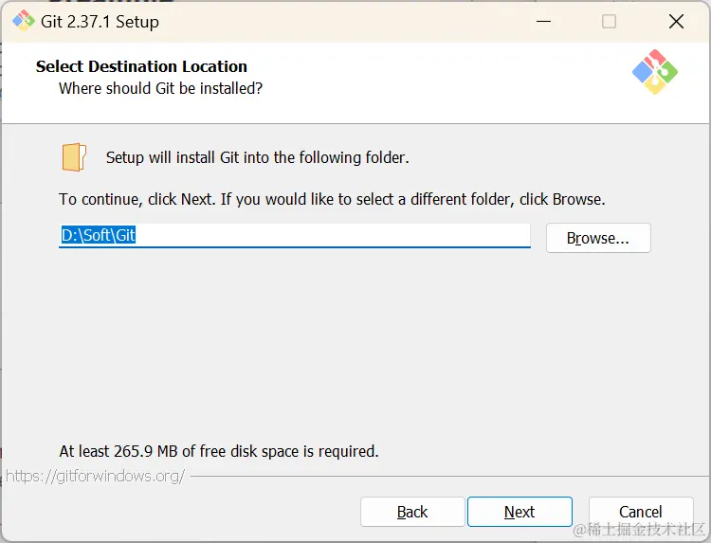
Task: Open the gitforwindows.org link
Action: 95,476
